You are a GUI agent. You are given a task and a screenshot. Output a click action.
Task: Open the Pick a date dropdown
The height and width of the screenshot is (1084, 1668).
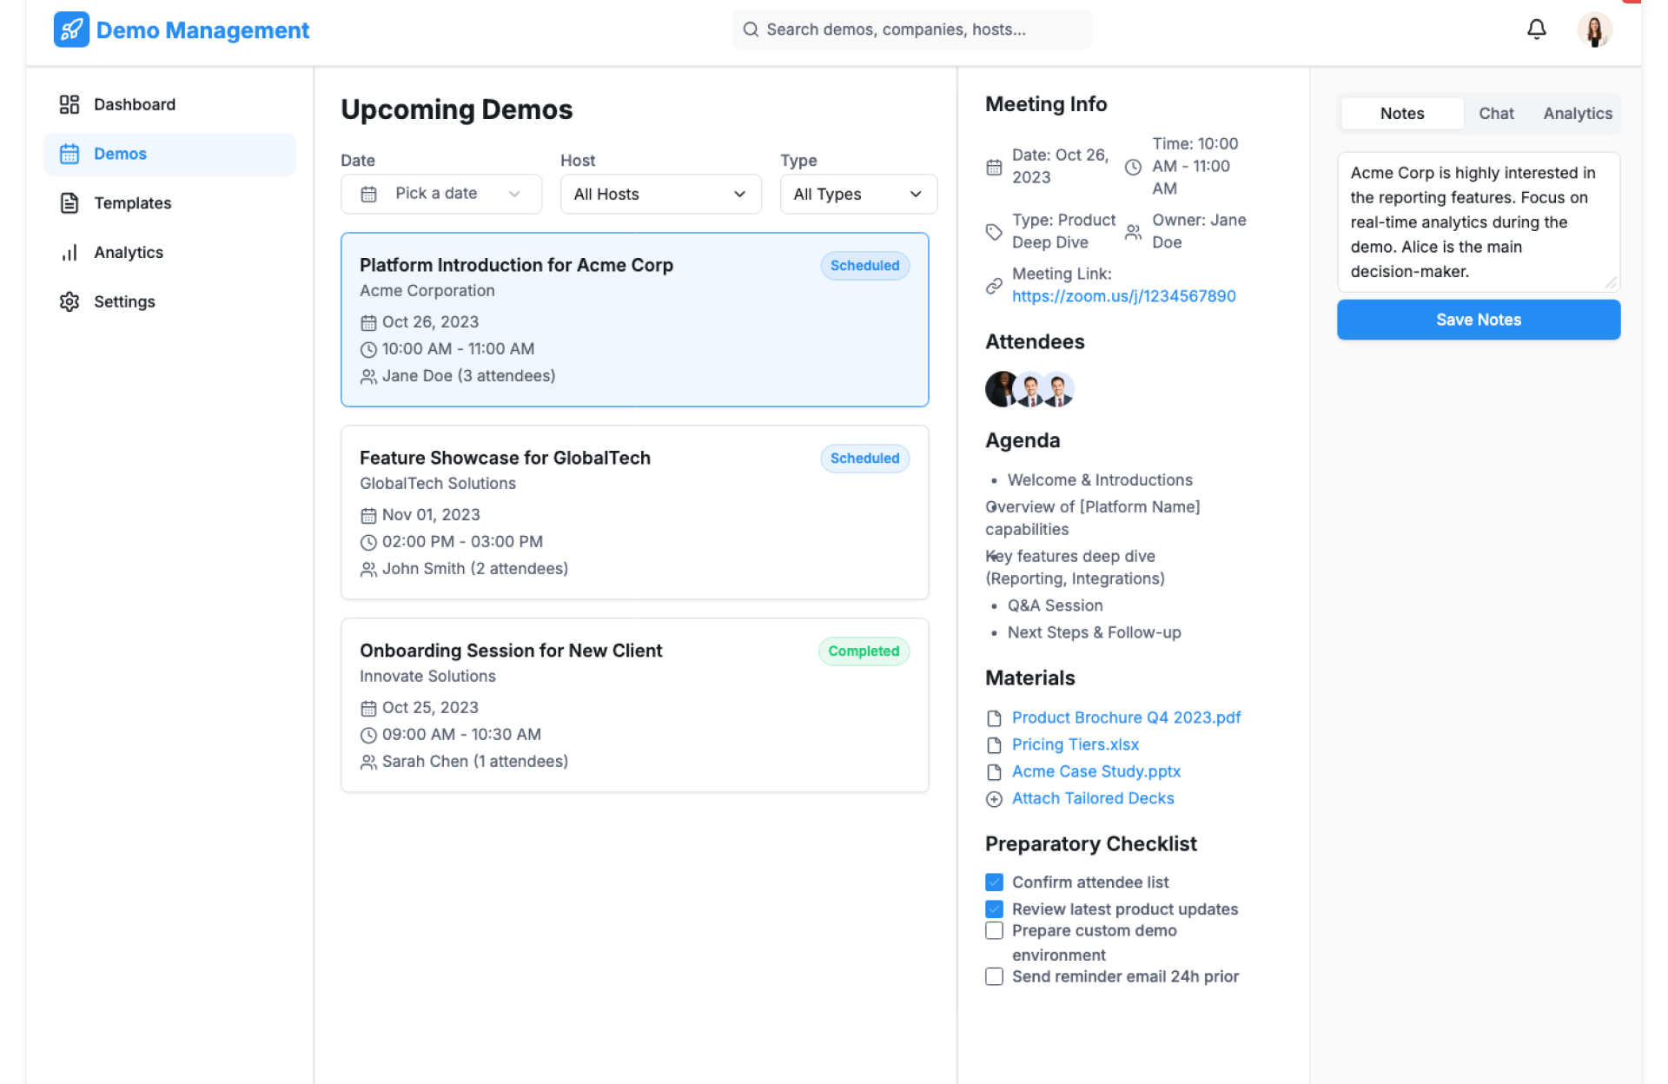440,194
